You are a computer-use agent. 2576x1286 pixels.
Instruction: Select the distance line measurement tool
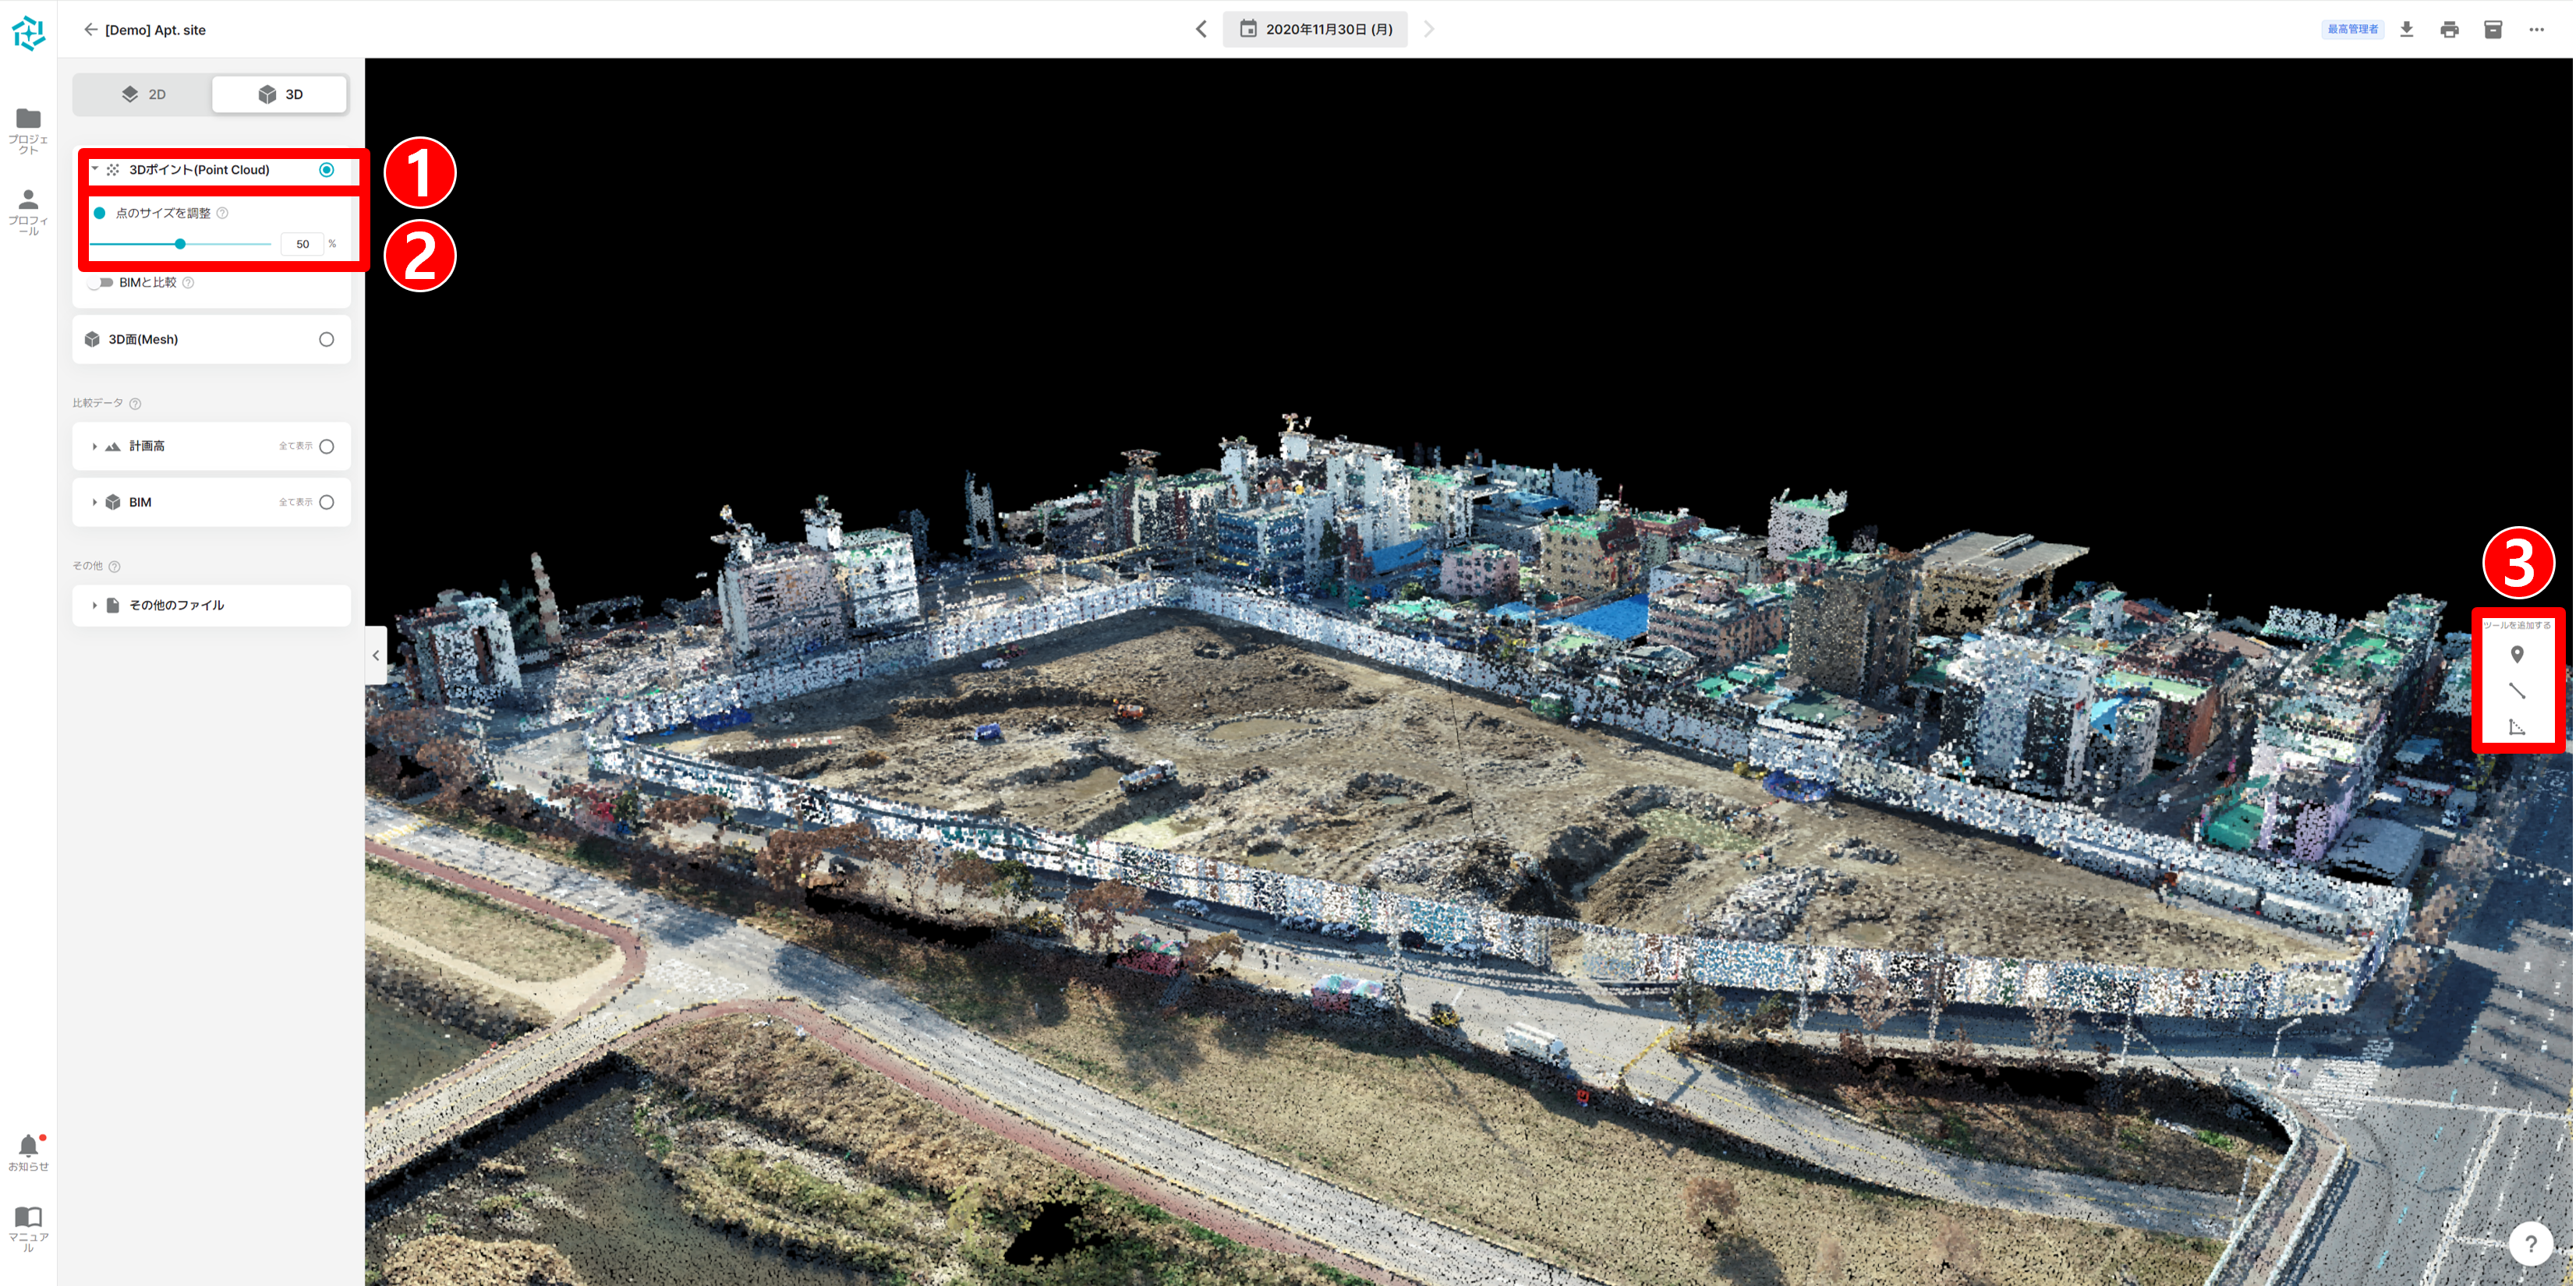(2516, 691)
